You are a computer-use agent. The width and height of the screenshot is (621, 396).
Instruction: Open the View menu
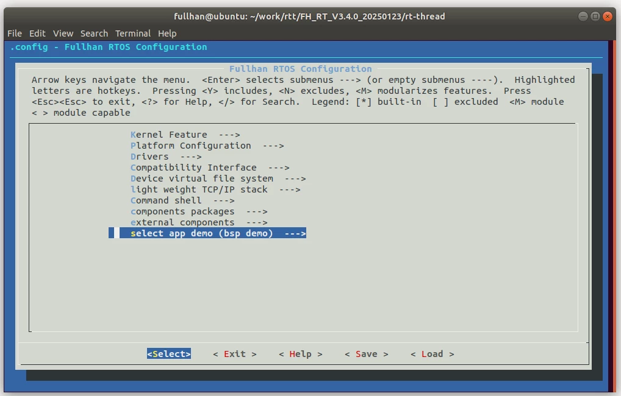(63, 34)
